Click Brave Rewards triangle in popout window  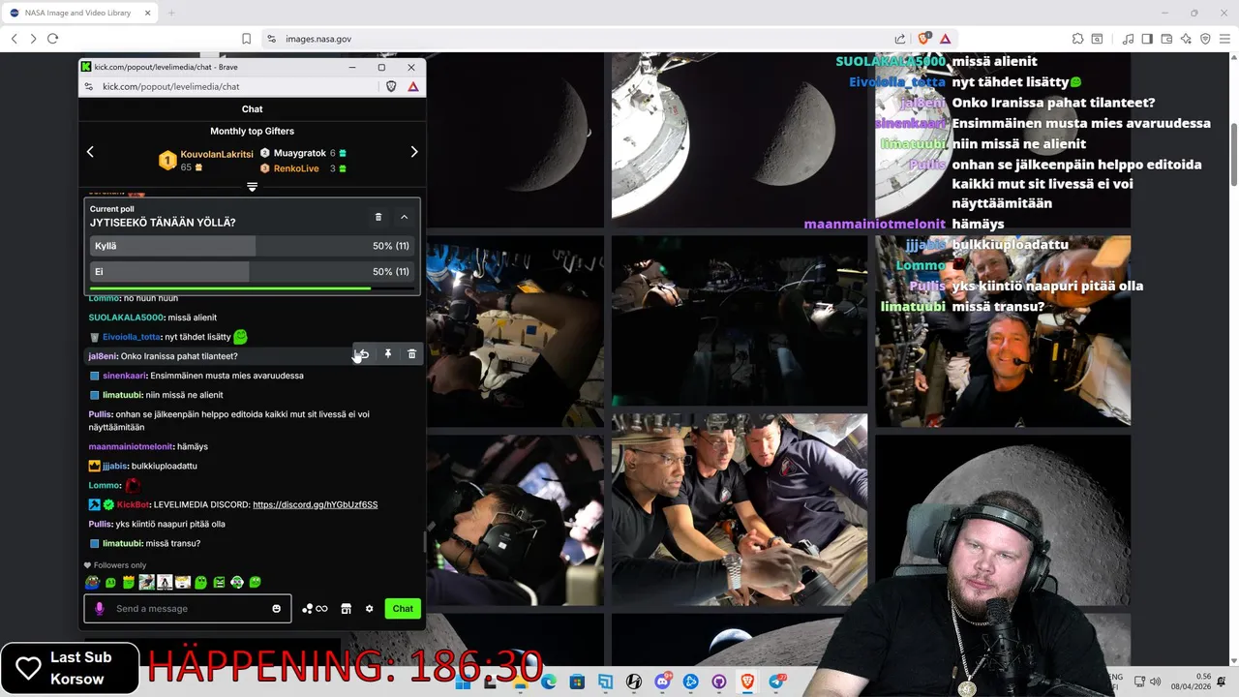413,86
